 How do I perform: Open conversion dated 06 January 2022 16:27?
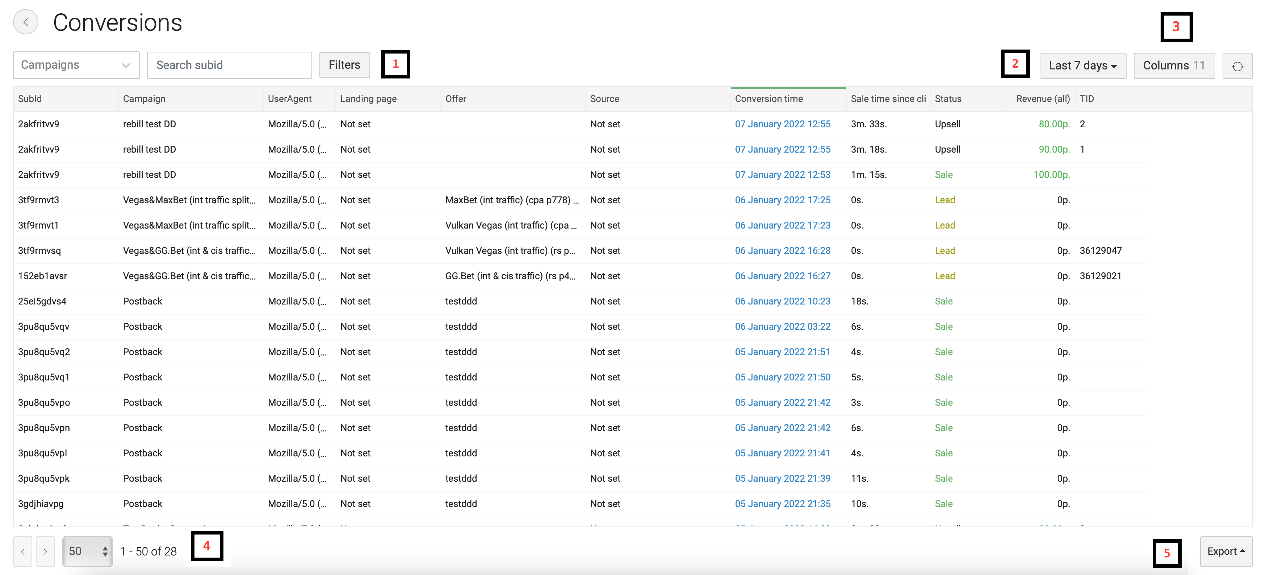coord(783,276)
